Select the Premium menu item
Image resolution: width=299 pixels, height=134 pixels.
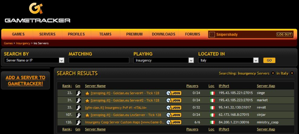pos(134,34)
